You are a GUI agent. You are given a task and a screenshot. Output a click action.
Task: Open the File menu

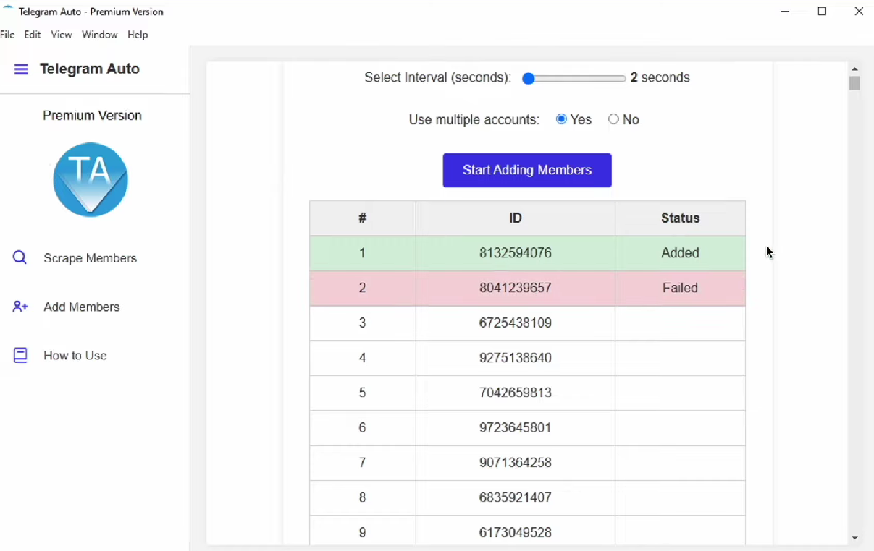7,35
